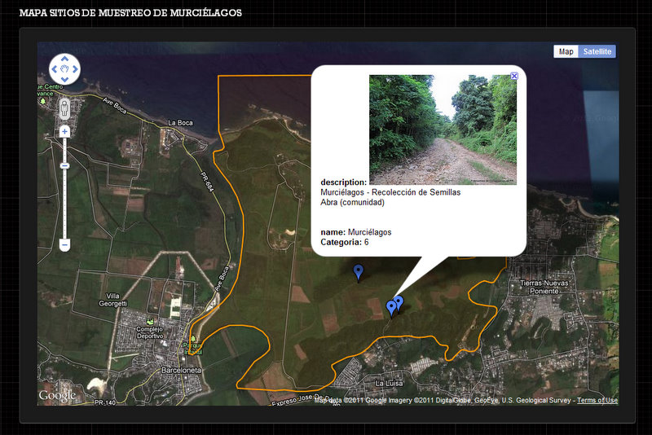Open the Terms of Use link
The image size is (652, 435).
coord(597,401)
